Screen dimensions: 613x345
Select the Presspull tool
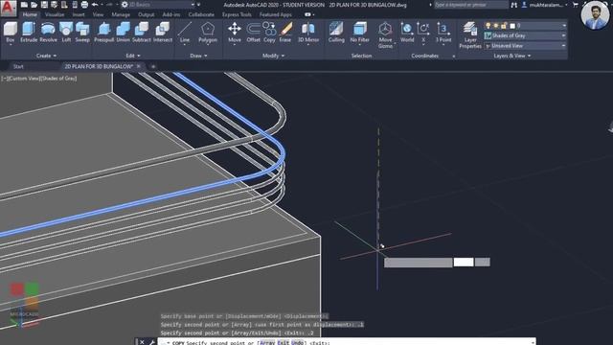[x=104, y=32]
